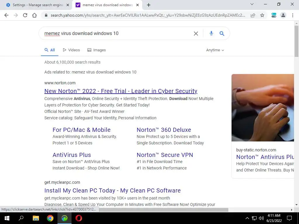Click buy-static.norton.com URL text

(256, 150)
